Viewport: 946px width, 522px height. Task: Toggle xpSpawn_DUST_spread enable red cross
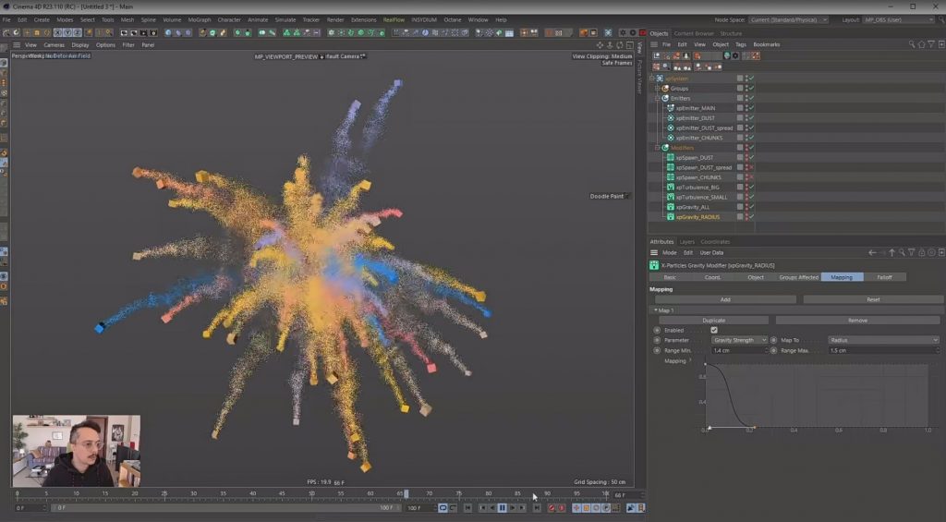pyautogui.click(x=751, y=167)
